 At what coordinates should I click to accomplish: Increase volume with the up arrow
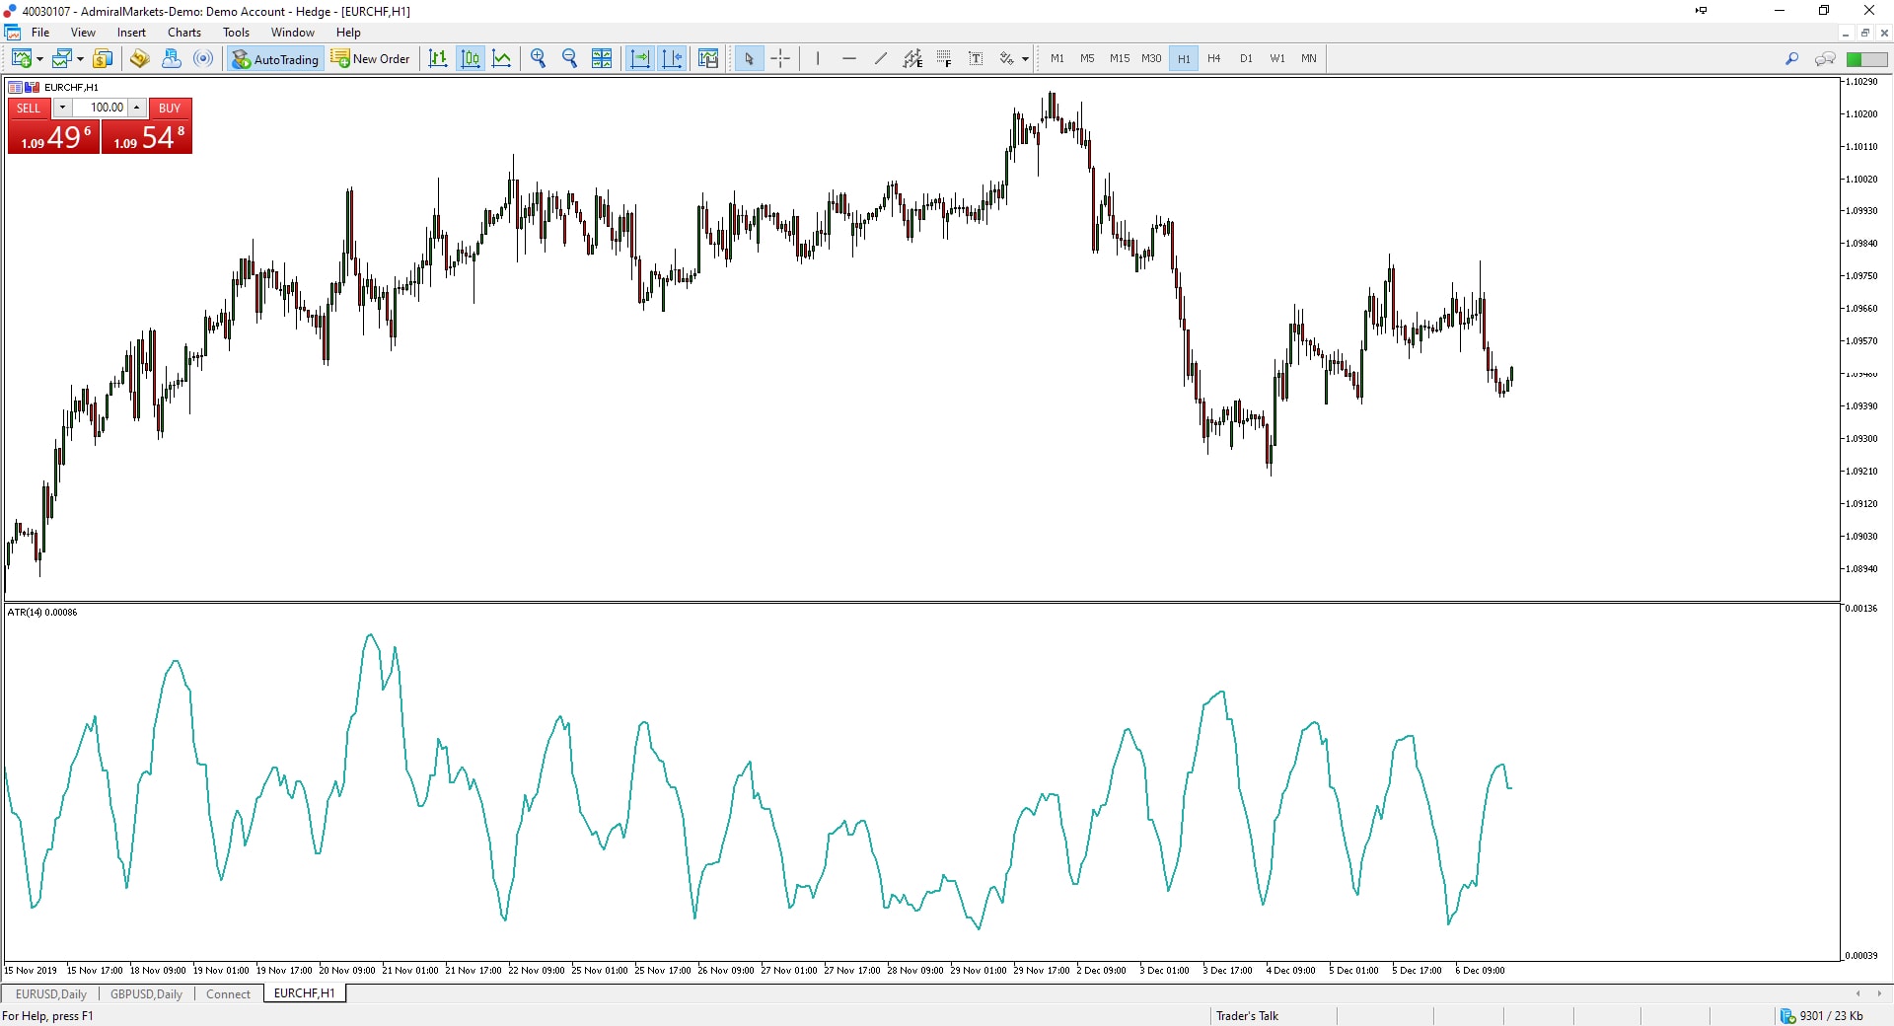coord(137,108)
